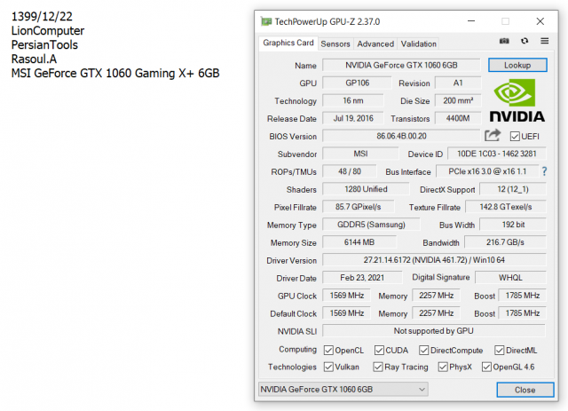The height and width of the screenshot is (411, 568).
Task: Click the MSI GeForce GTX 1060 Gaming X+ text
Action: [x=115, y=74]
